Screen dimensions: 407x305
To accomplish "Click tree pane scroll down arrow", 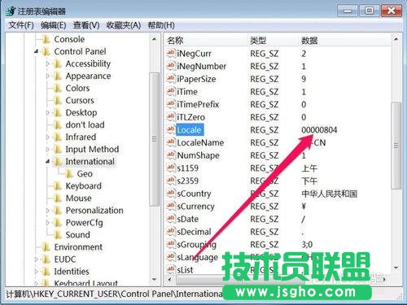I will tap(154, 279).
